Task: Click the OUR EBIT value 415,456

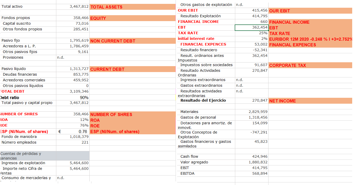Action: tap(258, 11)
